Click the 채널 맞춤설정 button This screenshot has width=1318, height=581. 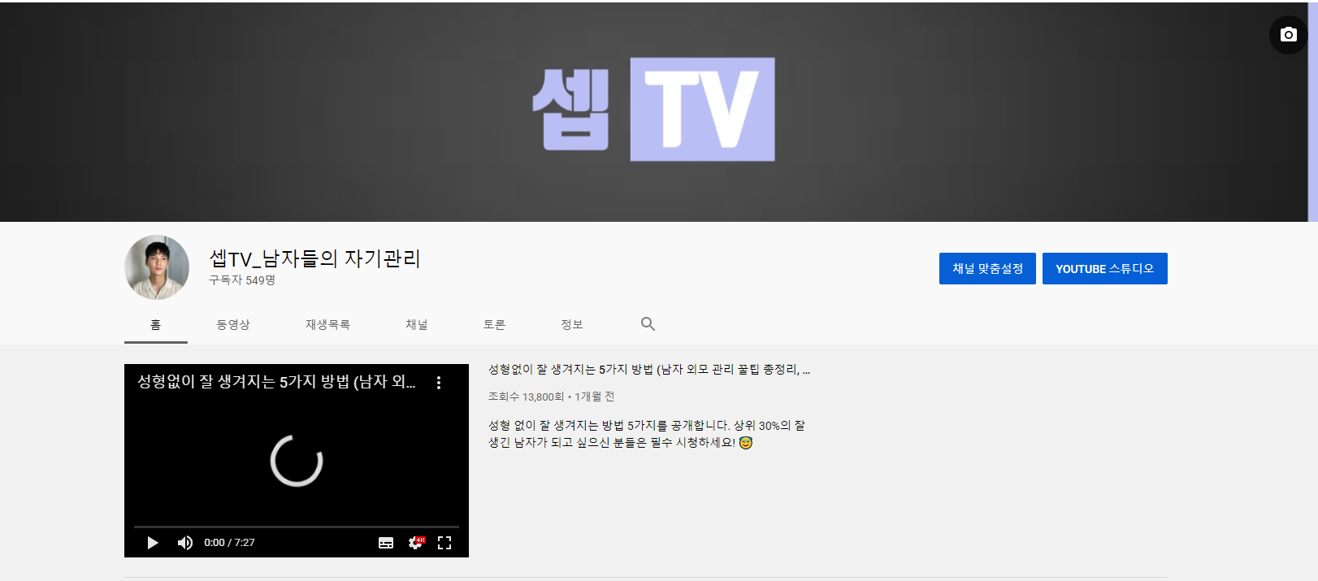pos(987,268)
